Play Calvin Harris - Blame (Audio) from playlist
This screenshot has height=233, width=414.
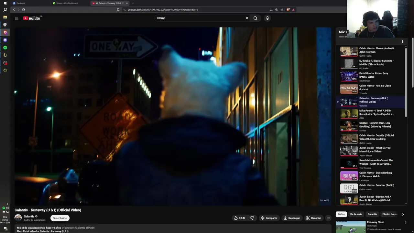[371, 52]
